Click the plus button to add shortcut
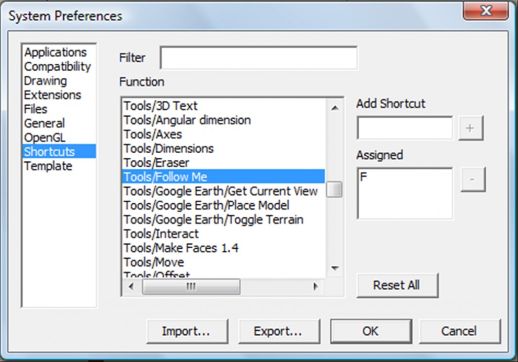 click(x=470, y=128)
